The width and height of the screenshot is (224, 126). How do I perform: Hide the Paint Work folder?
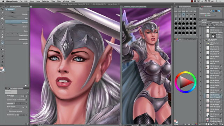click(x=200, y=40)
